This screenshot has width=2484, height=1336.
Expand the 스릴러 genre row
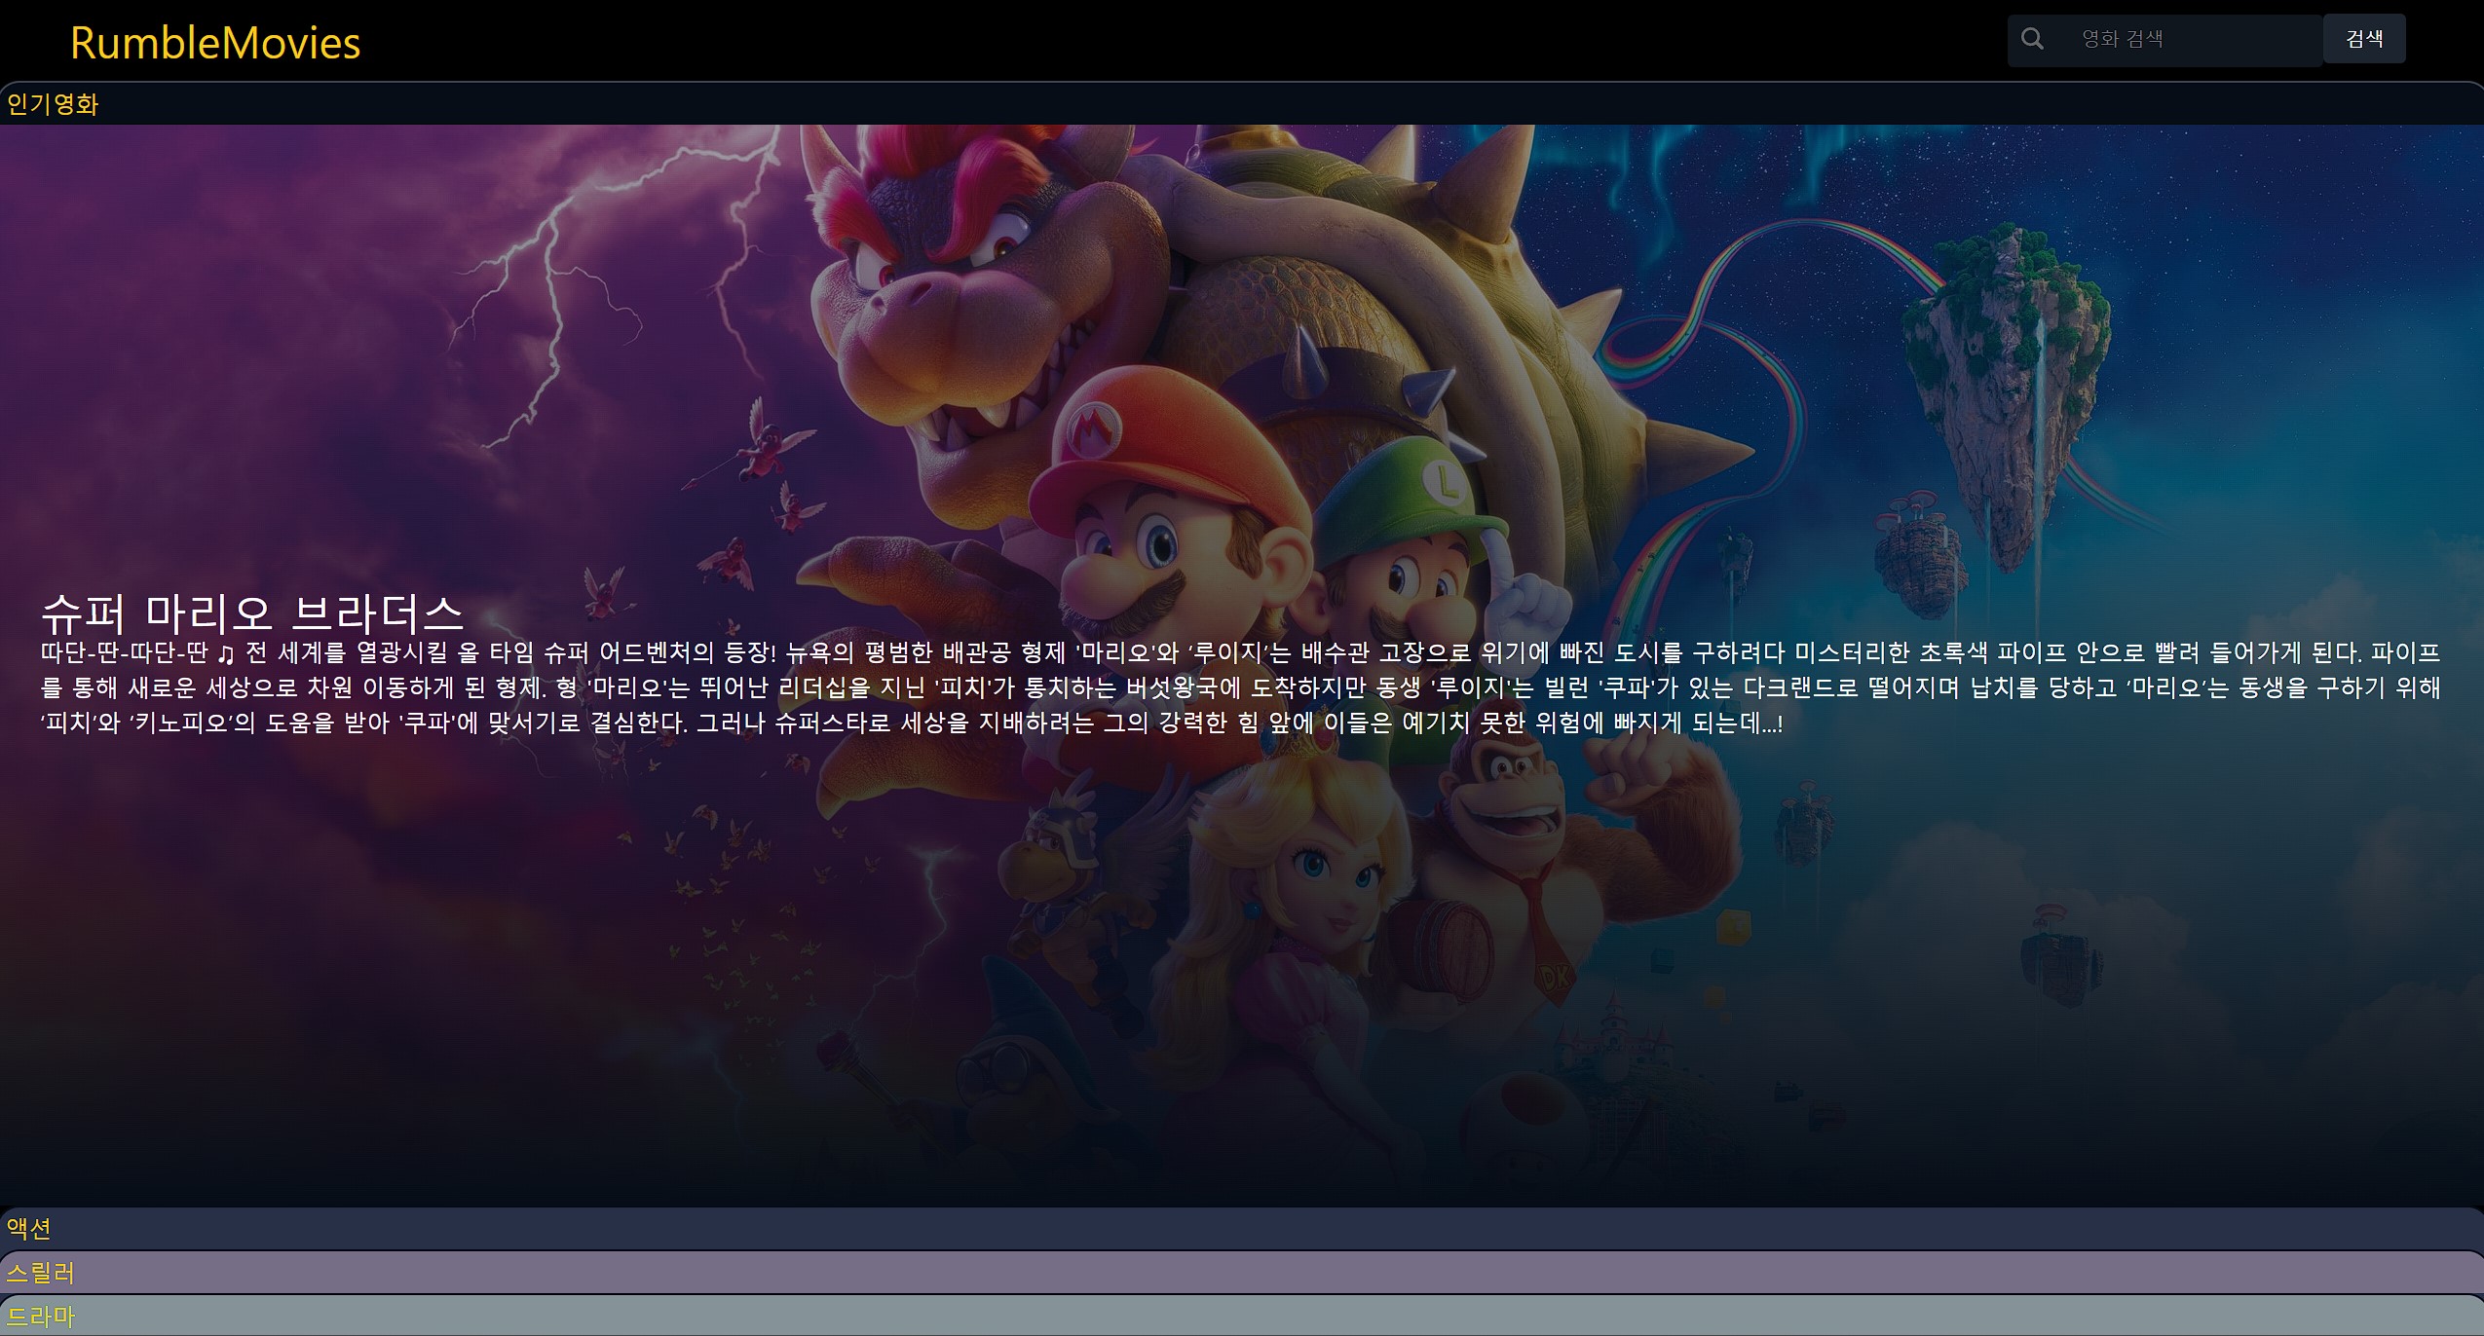[x=41, y=1272]
